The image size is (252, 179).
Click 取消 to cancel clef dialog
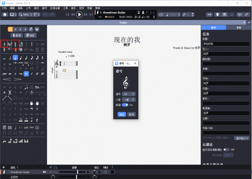[x=131, y=115]
